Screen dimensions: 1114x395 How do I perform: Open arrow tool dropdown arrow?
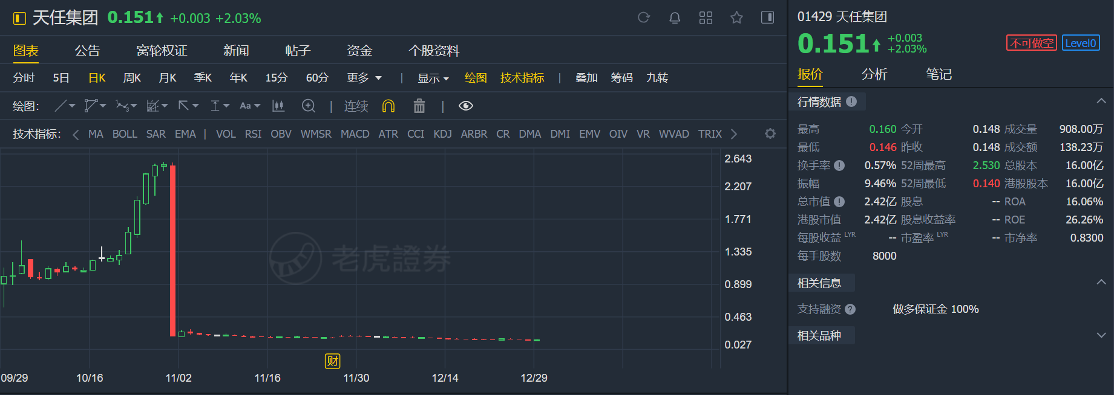click(195, 106)
